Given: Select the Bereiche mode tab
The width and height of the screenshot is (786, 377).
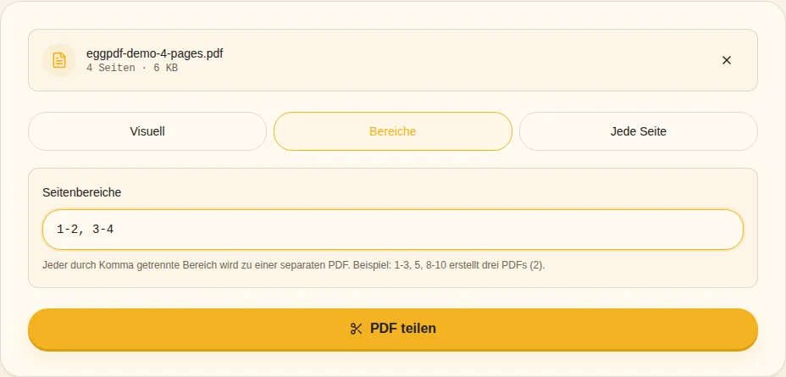Looking at the screenshot, I should [393, 131].
